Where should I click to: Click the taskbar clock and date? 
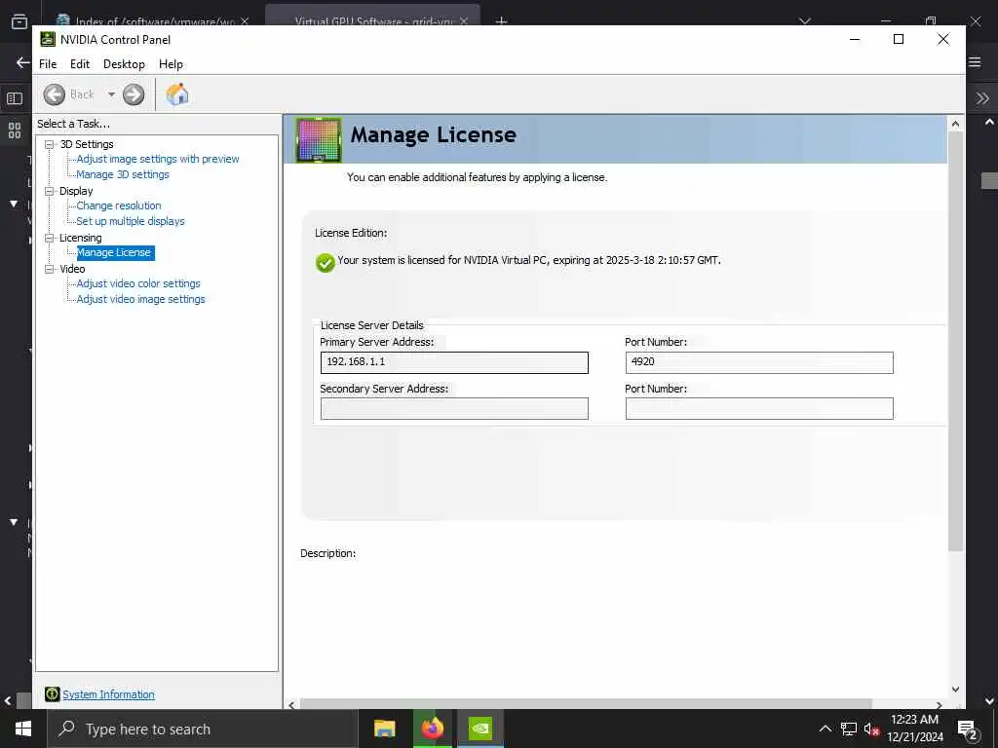915,729
